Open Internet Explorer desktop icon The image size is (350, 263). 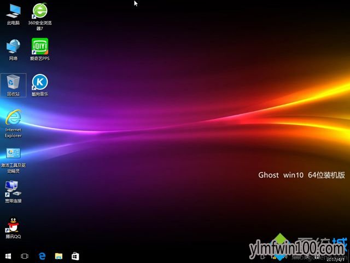coord(13,124)
